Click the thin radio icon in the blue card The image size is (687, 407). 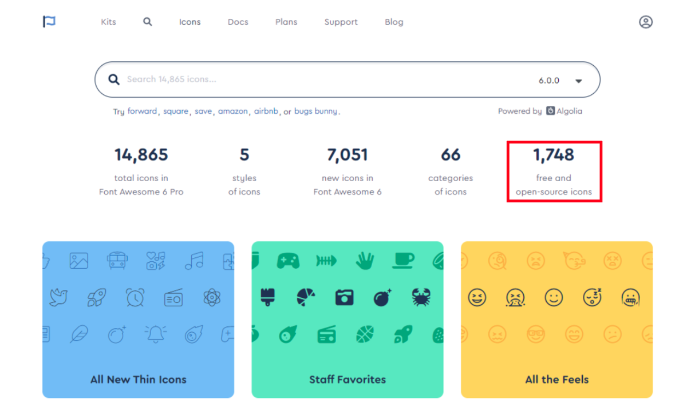pyautogui.click(x=173, y=297)
